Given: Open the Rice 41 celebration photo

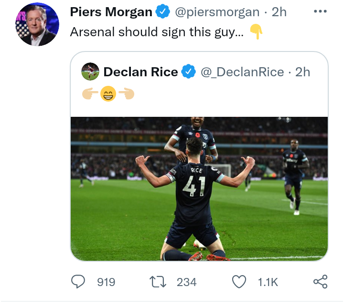Looking at the screenshot, I should click(x=199, y=189).
